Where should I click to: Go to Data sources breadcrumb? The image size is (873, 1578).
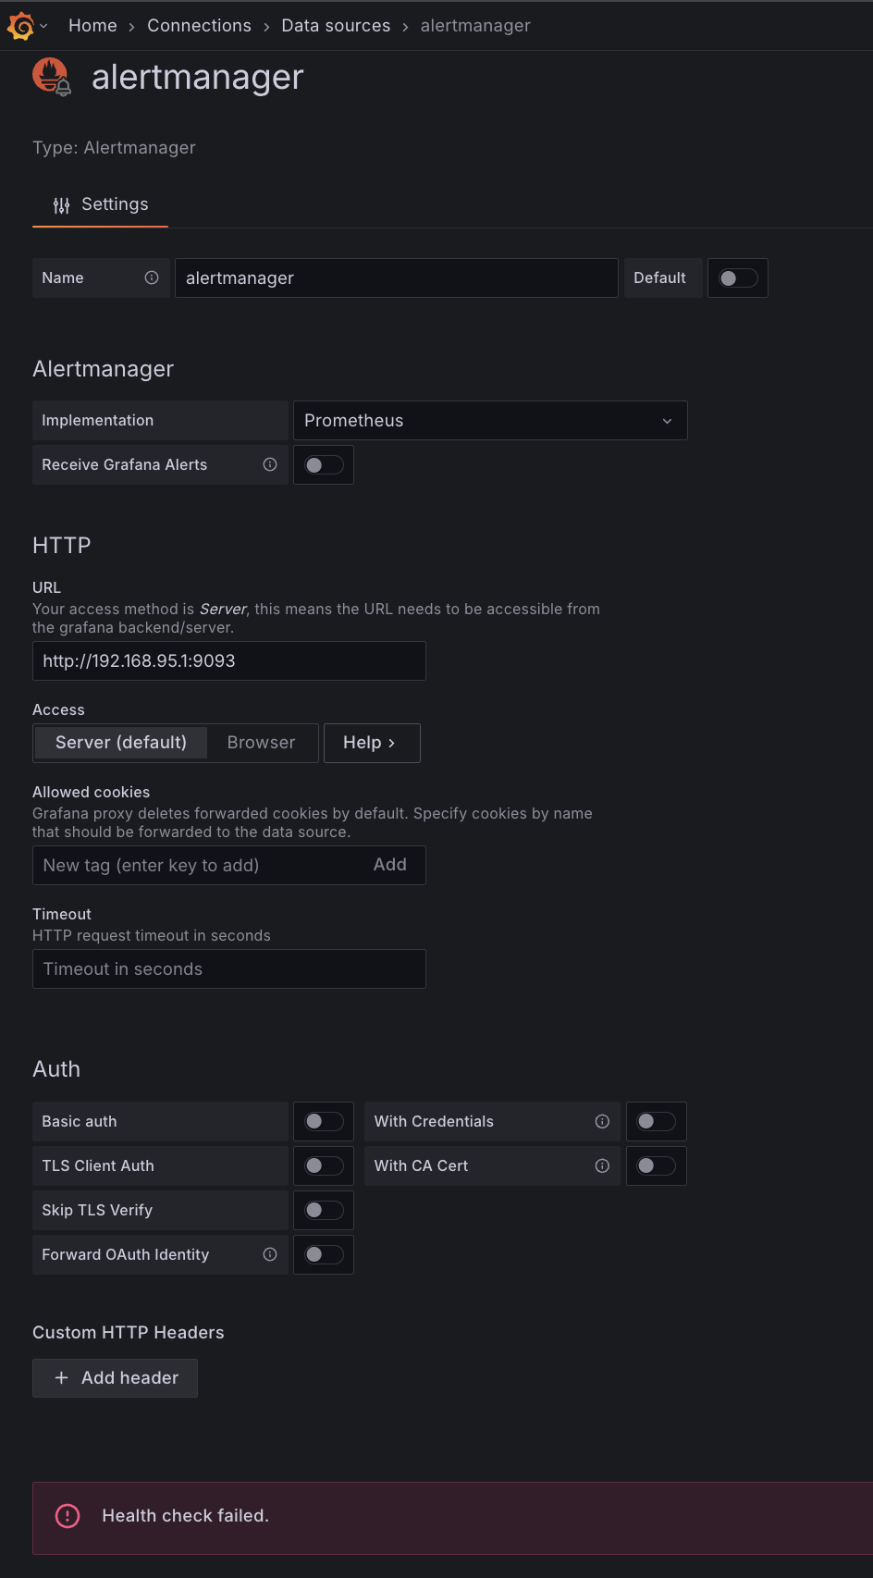[336, 26]
